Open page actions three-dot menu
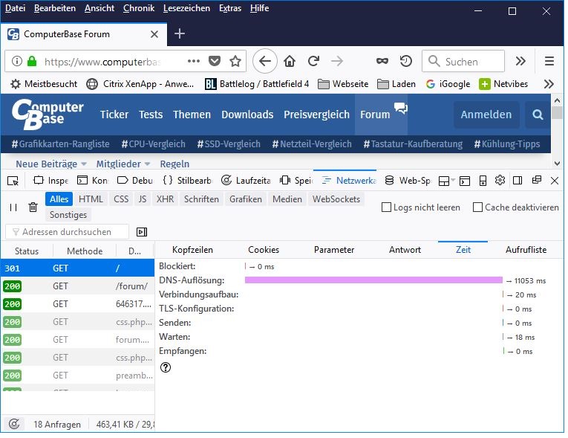Screen dimensions: 568x438 194,61
